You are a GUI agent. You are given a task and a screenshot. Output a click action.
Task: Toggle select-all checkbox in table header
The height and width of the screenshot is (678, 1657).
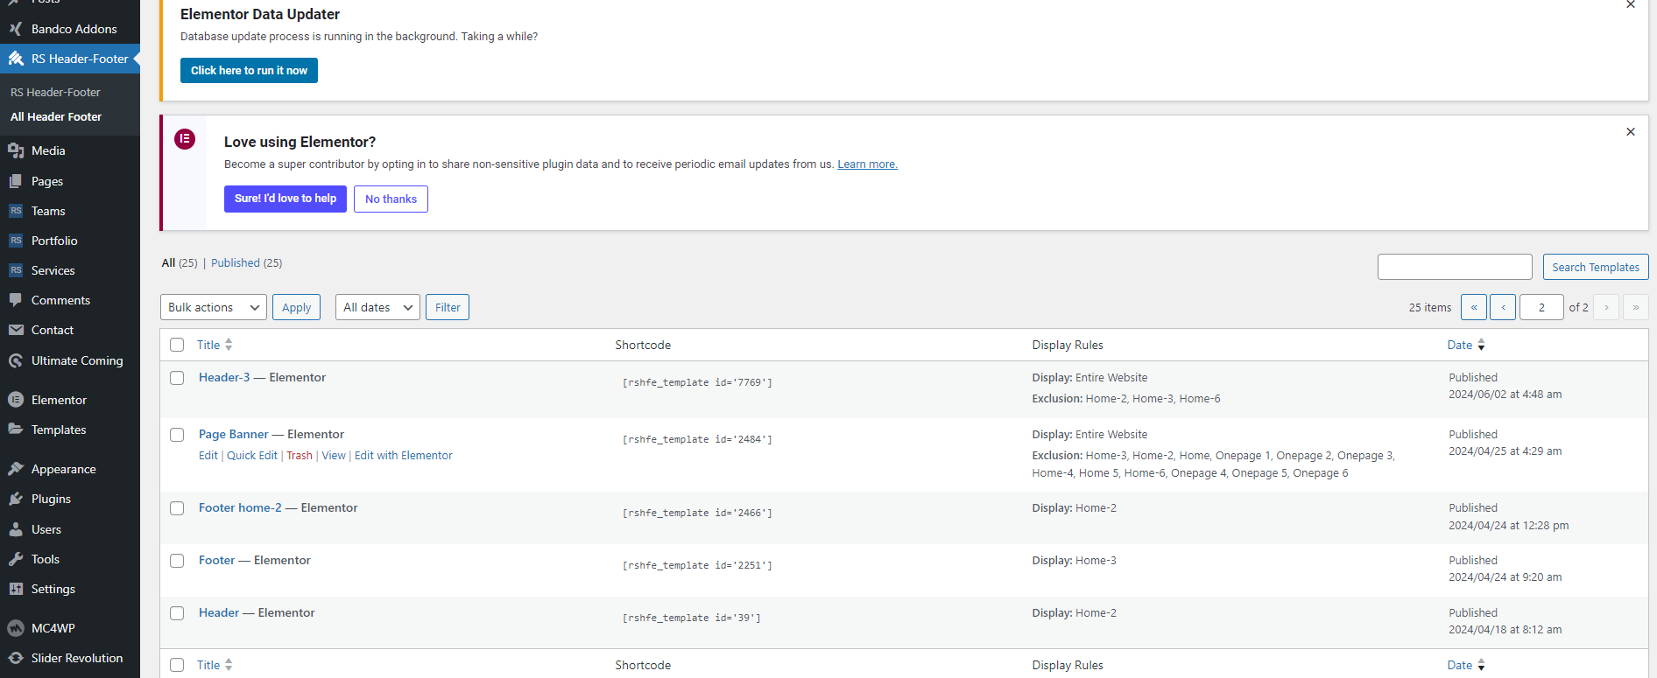pyautogui.click(x=177, y=345)
